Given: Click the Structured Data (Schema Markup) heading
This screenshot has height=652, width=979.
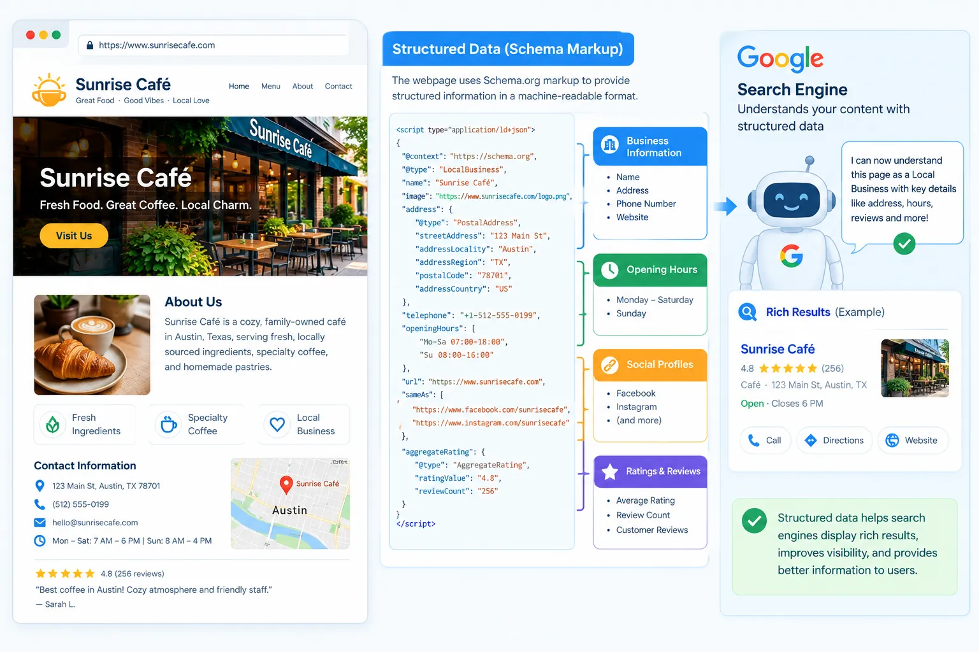Looking at the screenshot, I should (508, 49).
